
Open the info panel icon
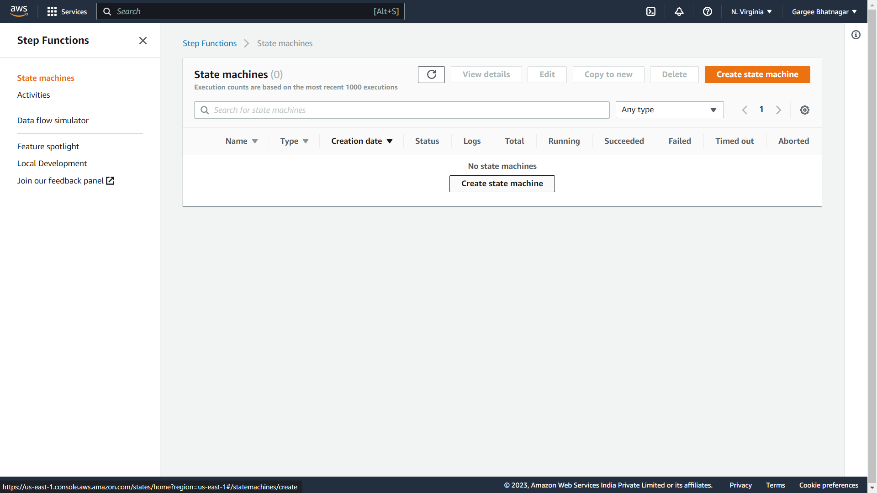(856, 35)
